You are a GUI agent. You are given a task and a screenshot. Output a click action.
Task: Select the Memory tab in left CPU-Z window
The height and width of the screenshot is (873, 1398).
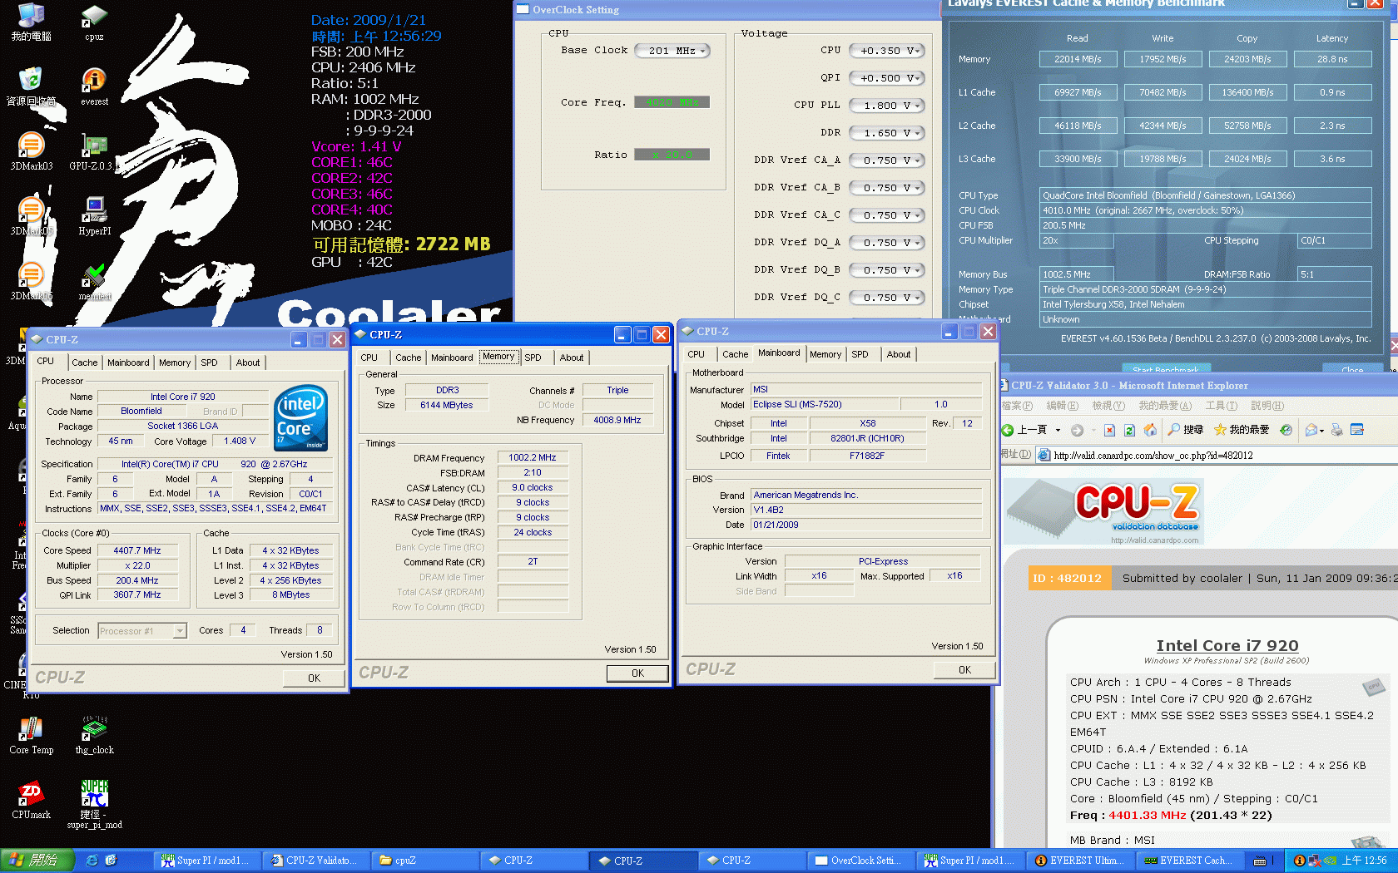[x=175, y=363]
